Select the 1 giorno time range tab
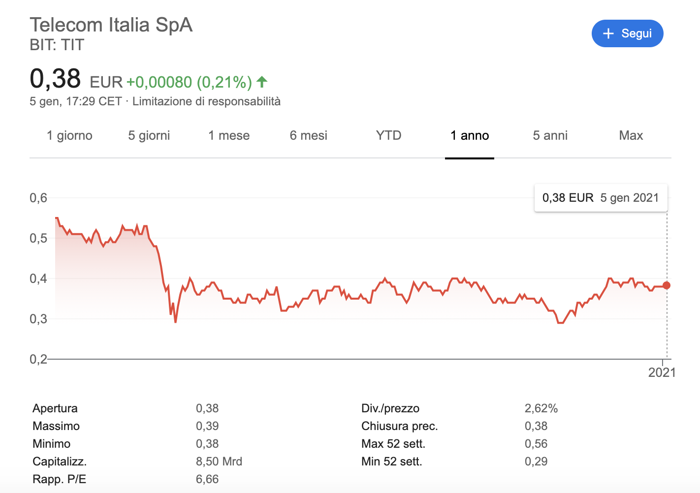This screenshot has width=700, height=493. [69, 135]
